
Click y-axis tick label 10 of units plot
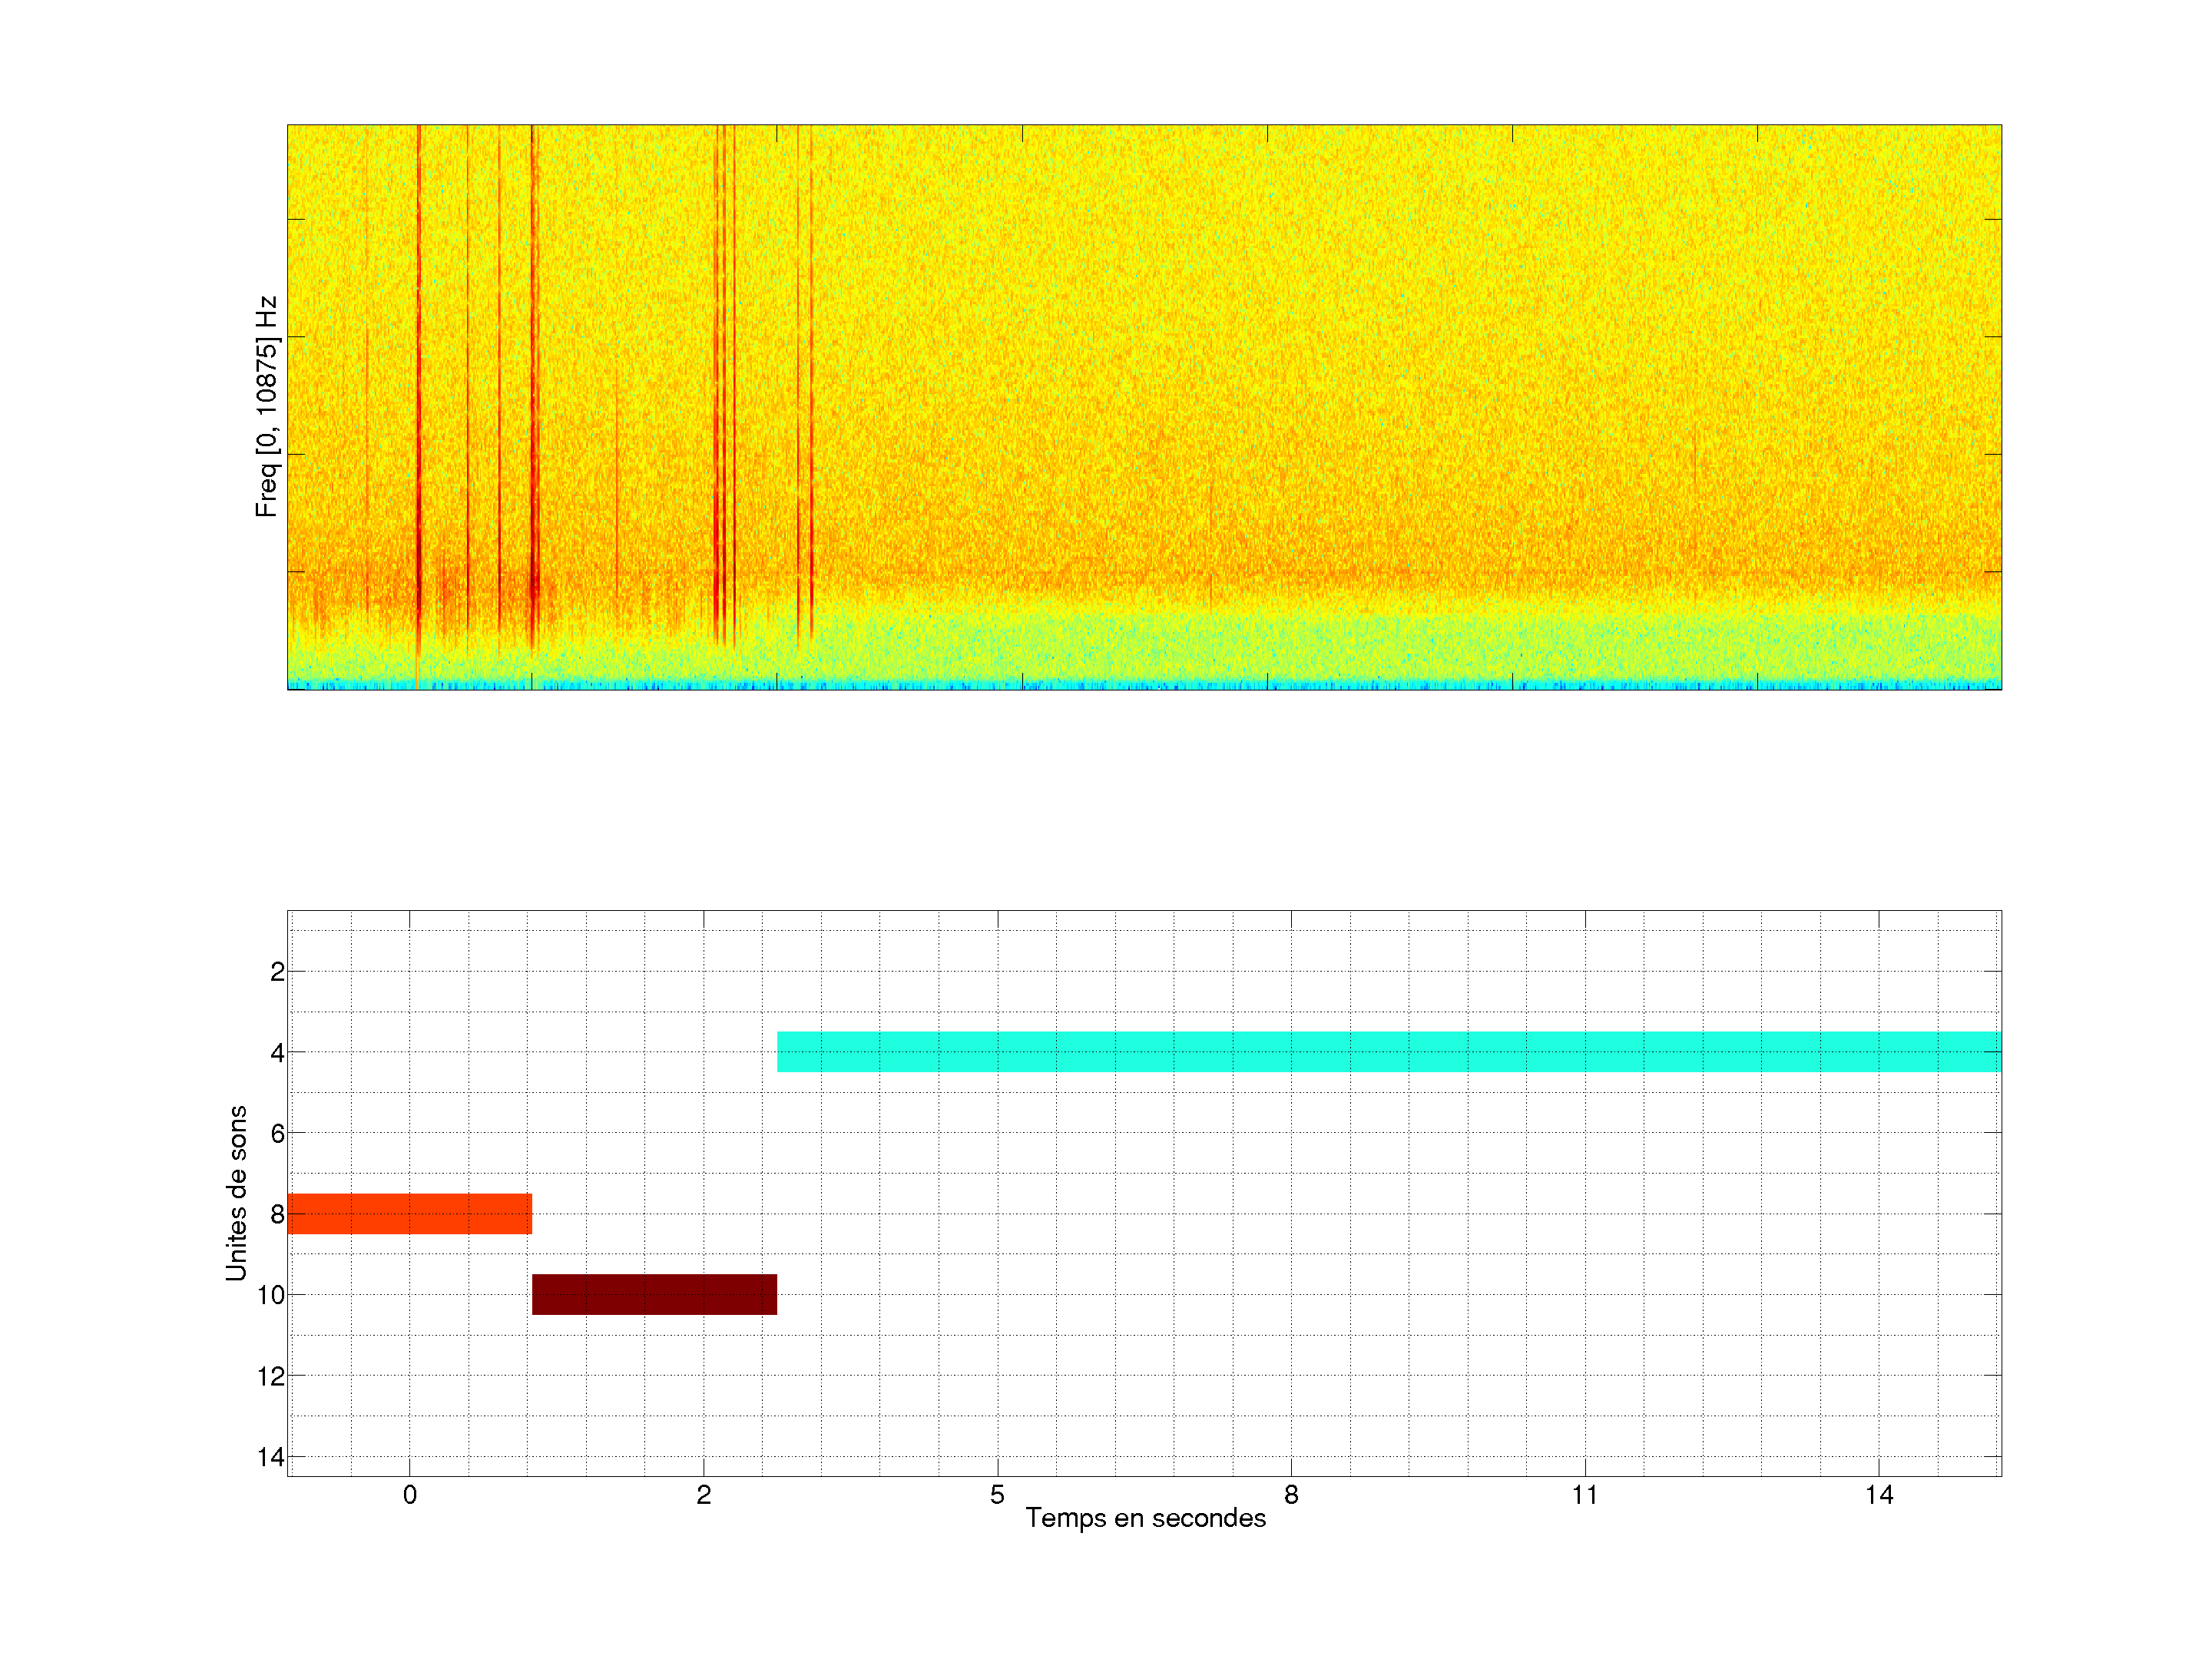[x=271, y=1295]
